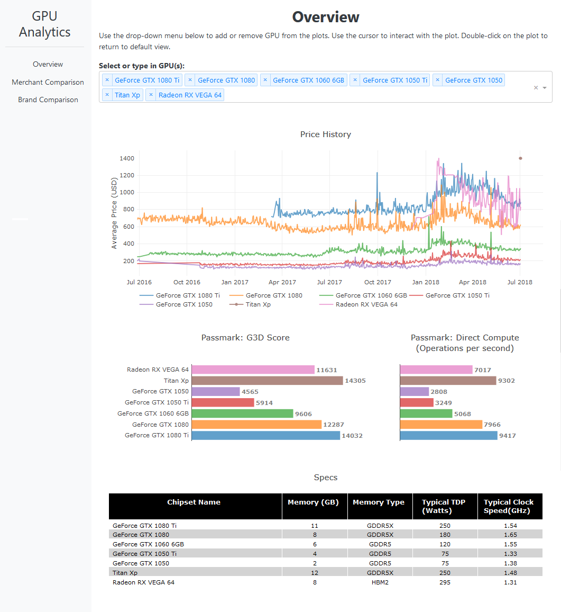Click the Radeon RX VEGA 64 G3D bar
Viewport: 561px width, 612px height.
coord(253,370)
